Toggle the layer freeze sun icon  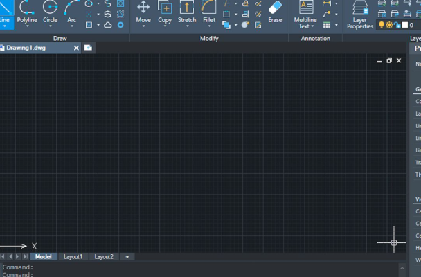point(388,25)
